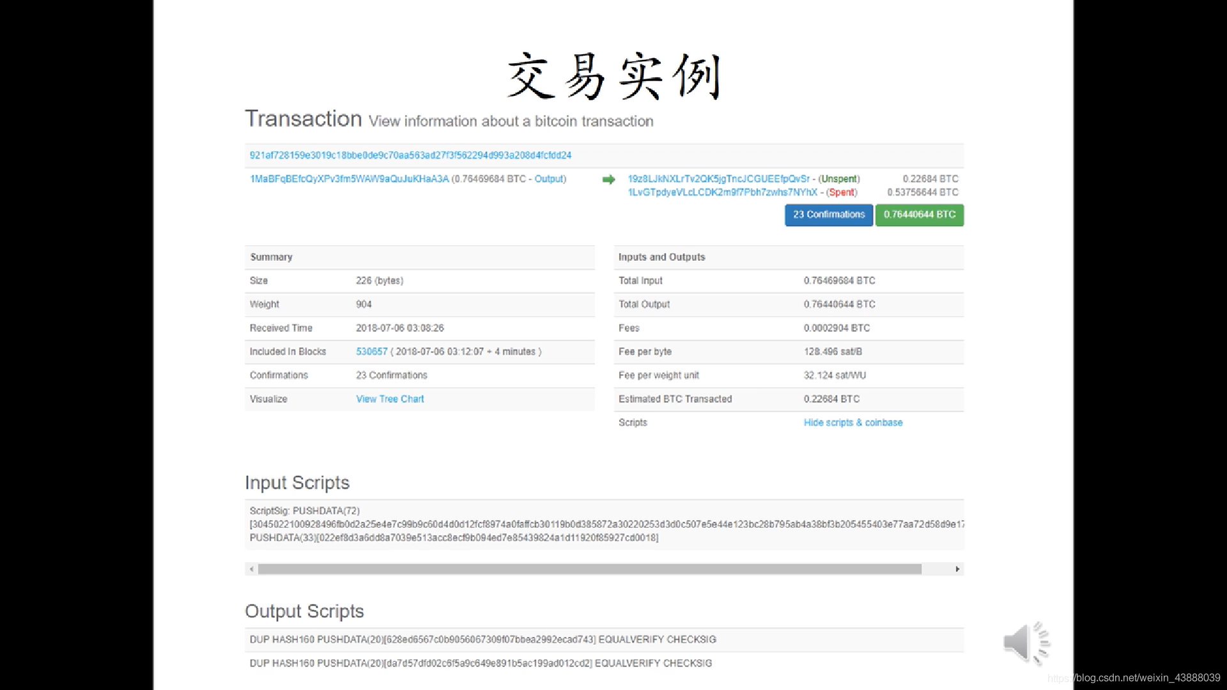Click Fee per byte value 128.496 sat/B

833,351
